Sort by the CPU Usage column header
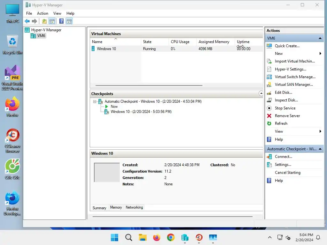Viewport: 327px width, 245px height. coord(182,42)
